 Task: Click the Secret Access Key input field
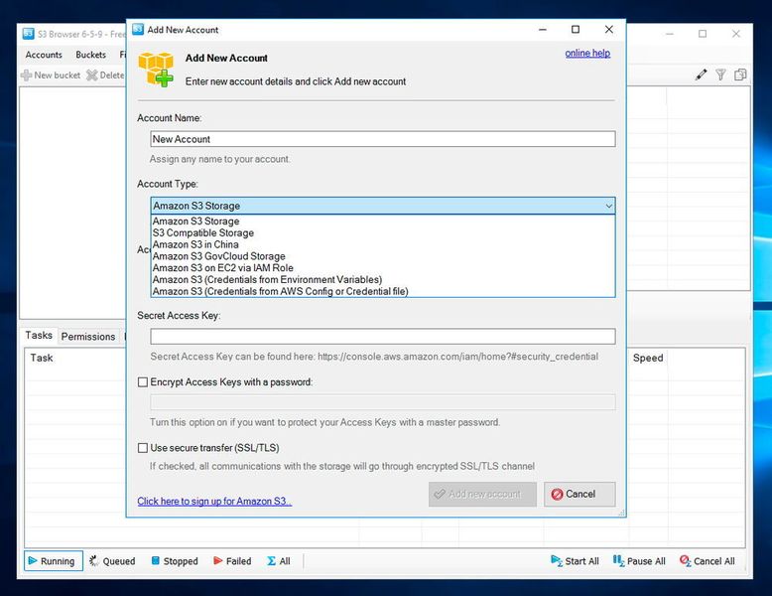383,336
